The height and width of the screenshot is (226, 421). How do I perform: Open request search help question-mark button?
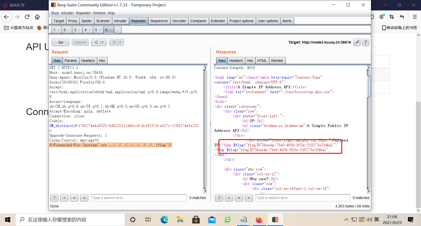54,198
